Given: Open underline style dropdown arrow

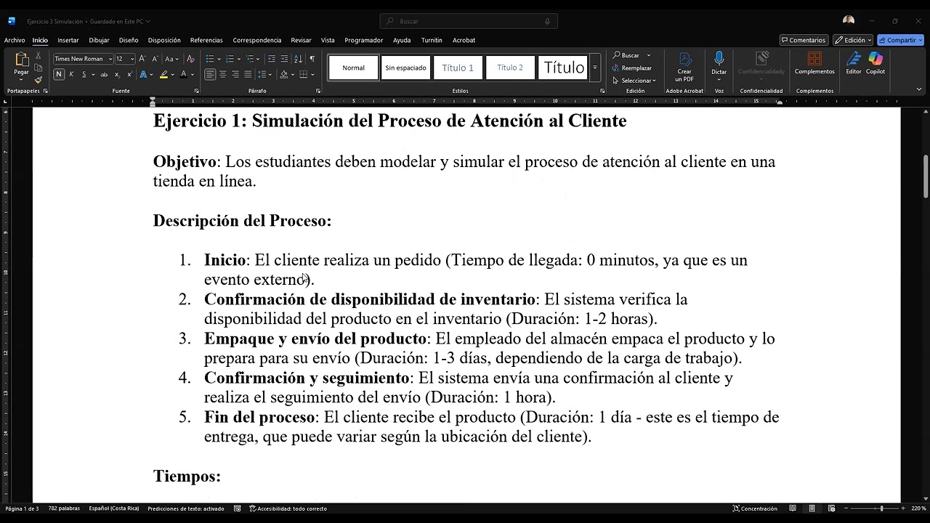Looking at the screenshot, I should tap(92, 74).
